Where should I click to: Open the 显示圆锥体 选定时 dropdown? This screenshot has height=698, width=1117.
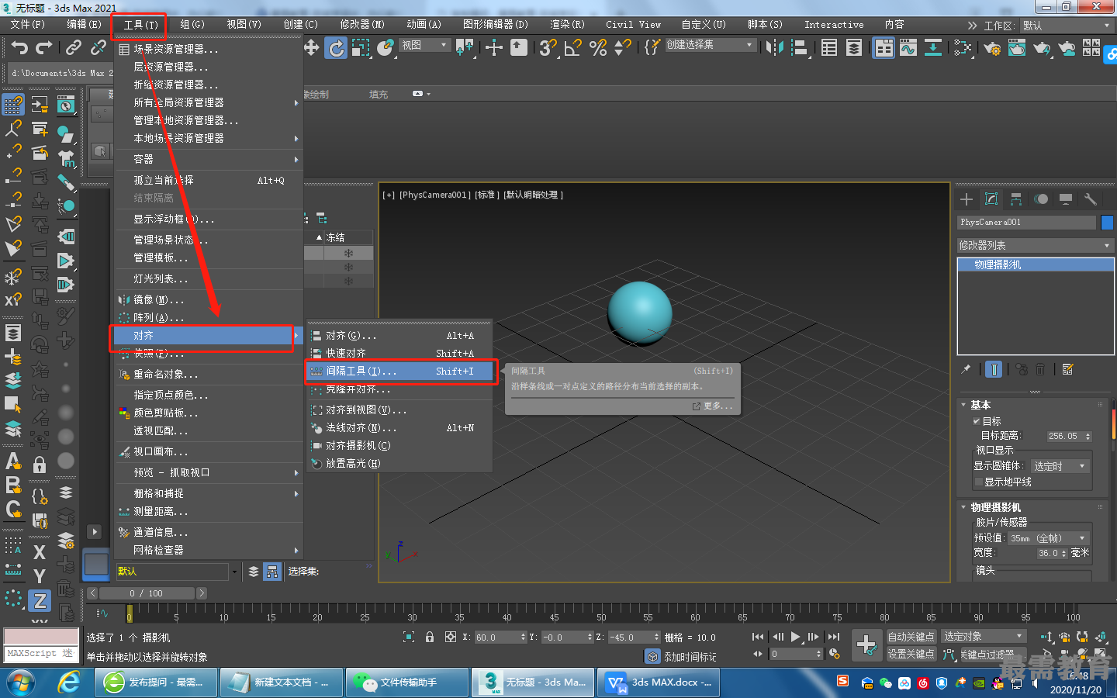(x=1060, y=466)
